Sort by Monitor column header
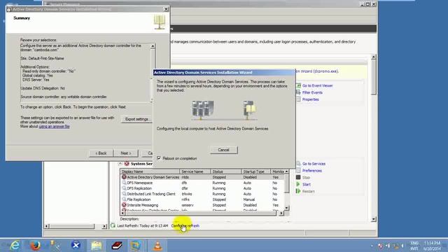The width and height of the screenshot is (448, 252). (x=277, y=171)
